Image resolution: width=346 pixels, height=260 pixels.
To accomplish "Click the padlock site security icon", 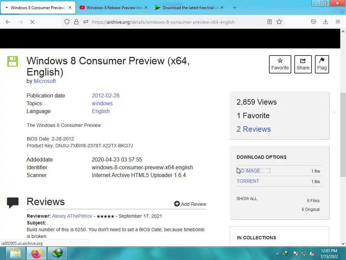I will coord(76,22).
